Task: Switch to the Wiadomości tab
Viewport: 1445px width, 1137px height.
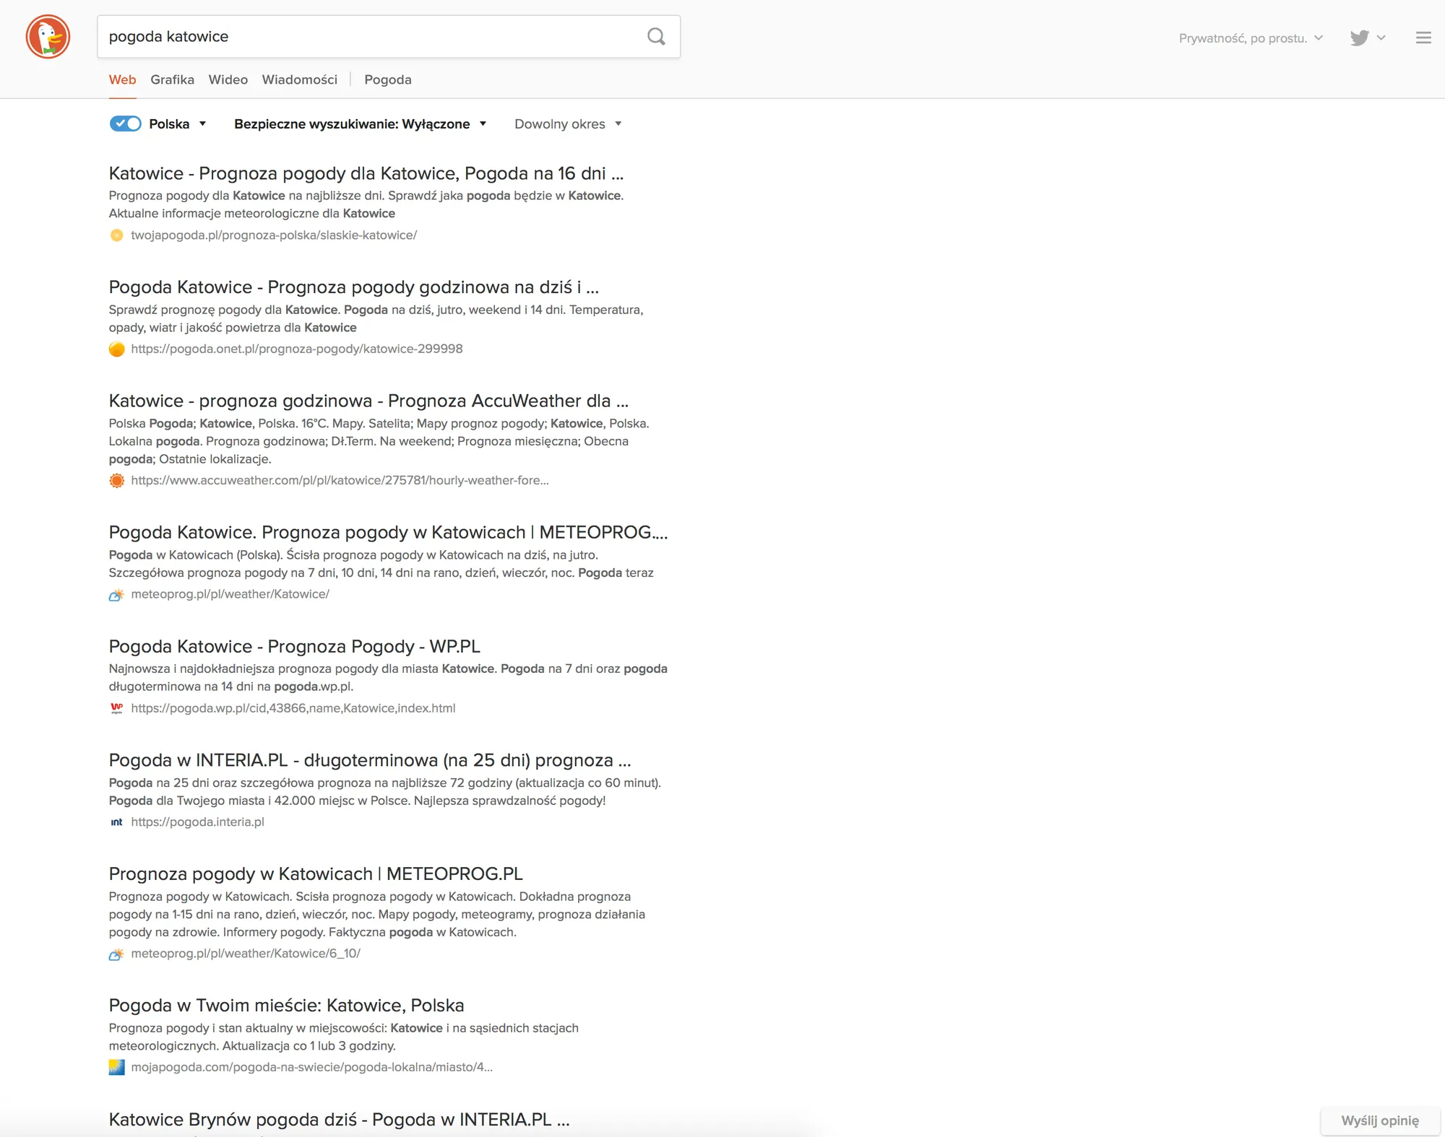Action: (x=299, y=79)
